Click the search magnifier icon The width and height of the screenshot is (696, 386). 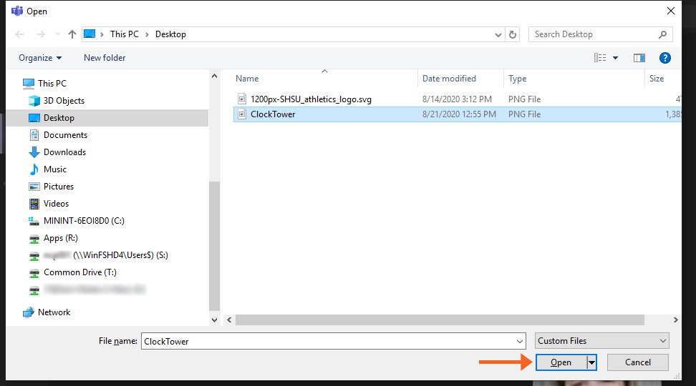click(662, 34)
